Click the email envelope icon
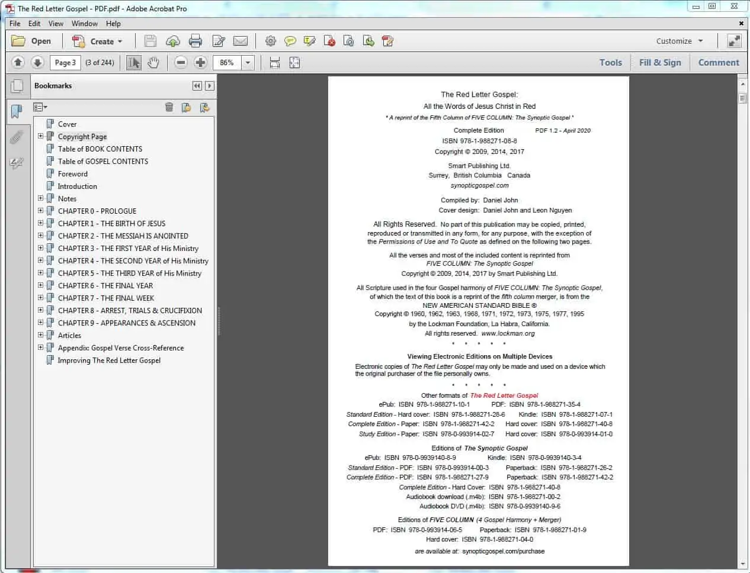The image size is (750, 573). coord(241,41)
